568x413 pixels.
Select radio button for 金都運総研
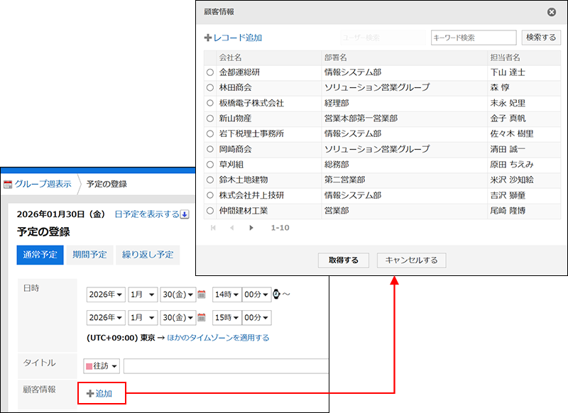210,72
